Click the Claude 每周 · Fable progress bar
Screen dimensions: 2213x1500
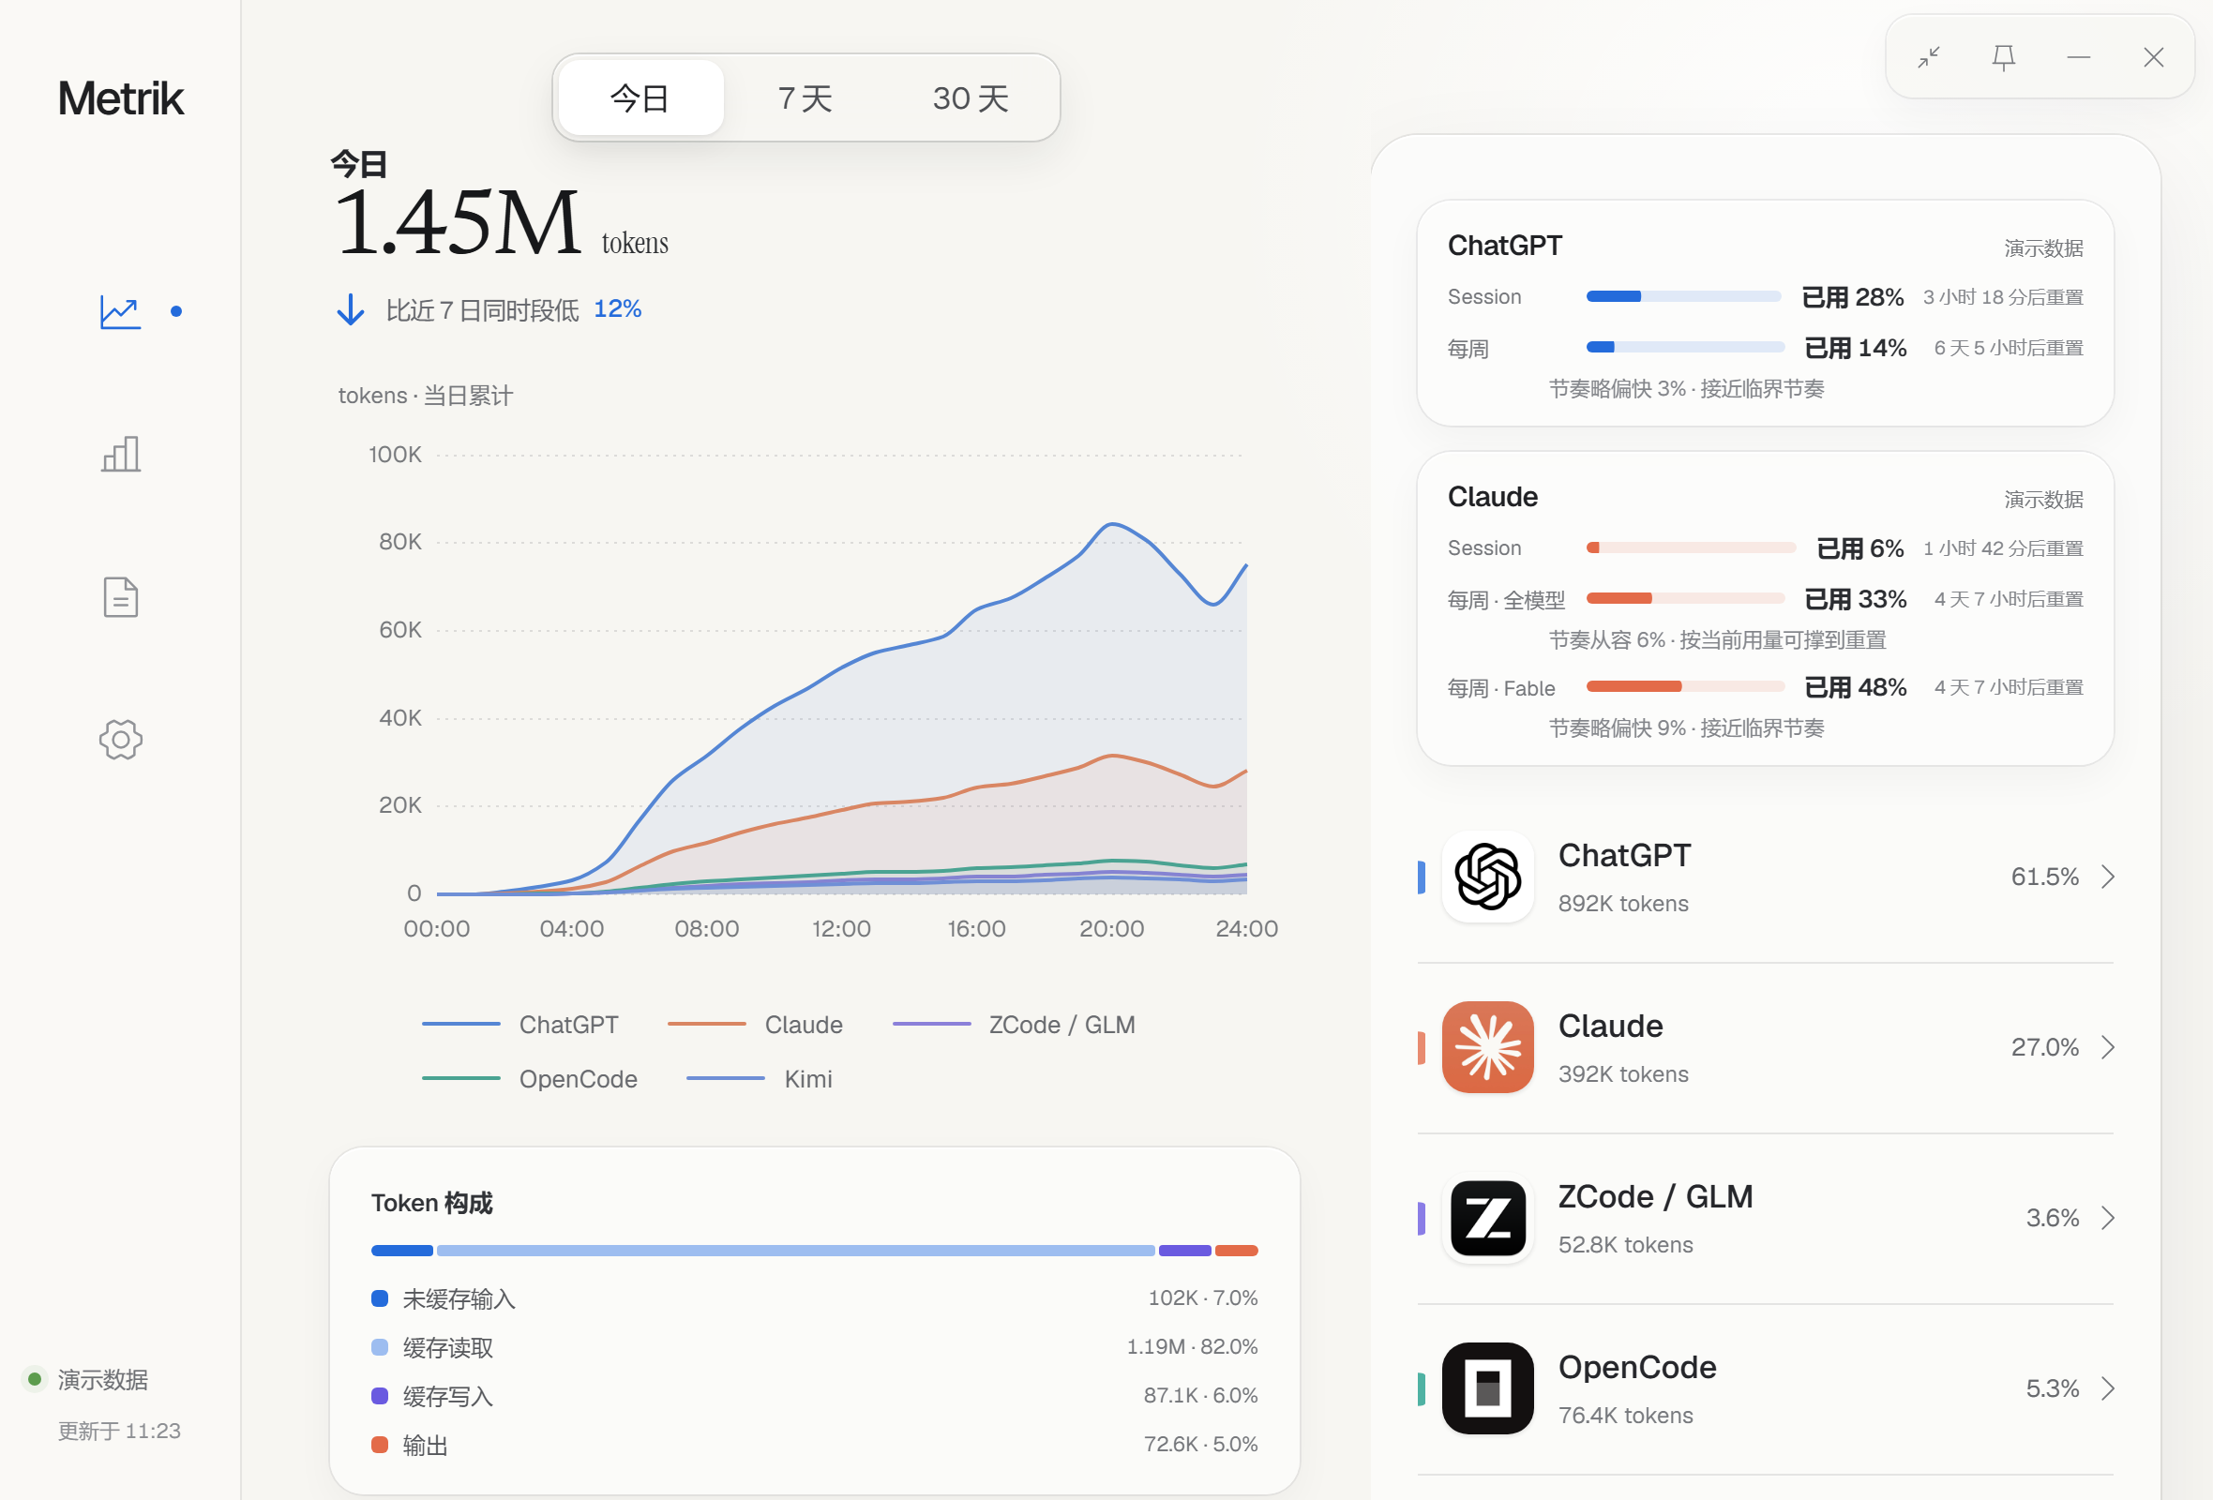point(1684,686)
